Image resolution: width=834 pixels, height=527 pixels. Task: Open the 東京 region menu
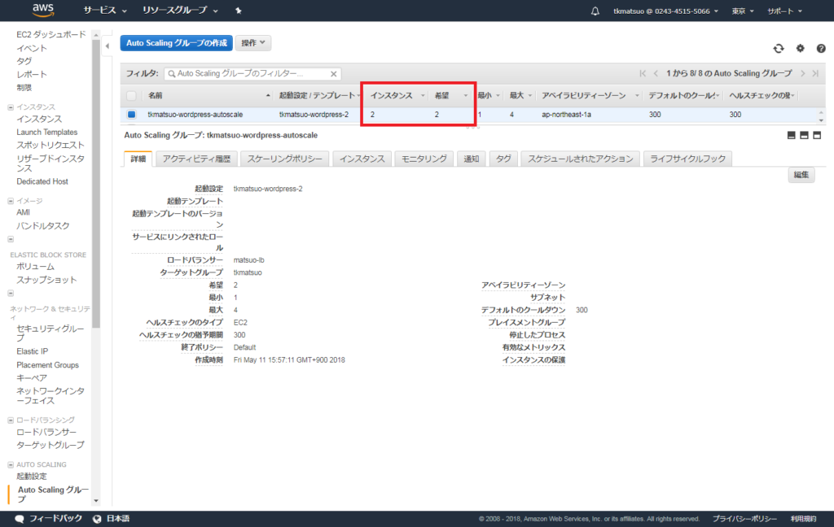click(743, 11)
